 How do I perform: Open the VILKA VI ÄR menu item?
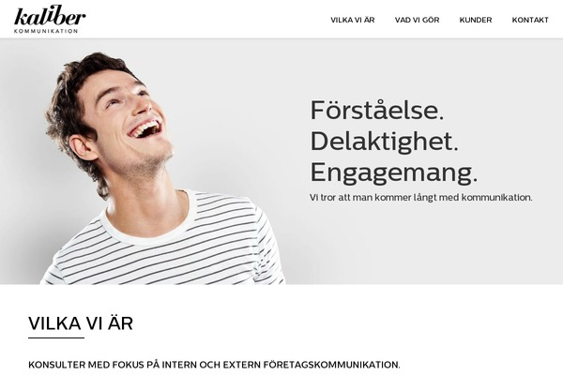(x=353, y=20)
